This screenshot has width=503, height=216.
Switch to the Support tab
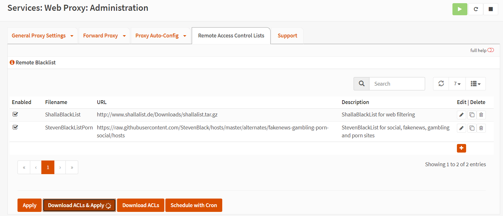[287, 36]
